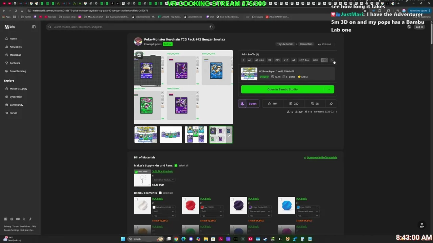This screenshot has width=433, height=243.
Task: Select the All printer filter tab
Action: coord(250,60)
